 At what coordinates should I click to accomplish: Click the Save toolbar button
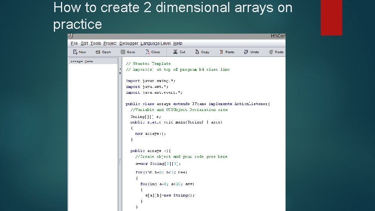click(x=128, y=52)
